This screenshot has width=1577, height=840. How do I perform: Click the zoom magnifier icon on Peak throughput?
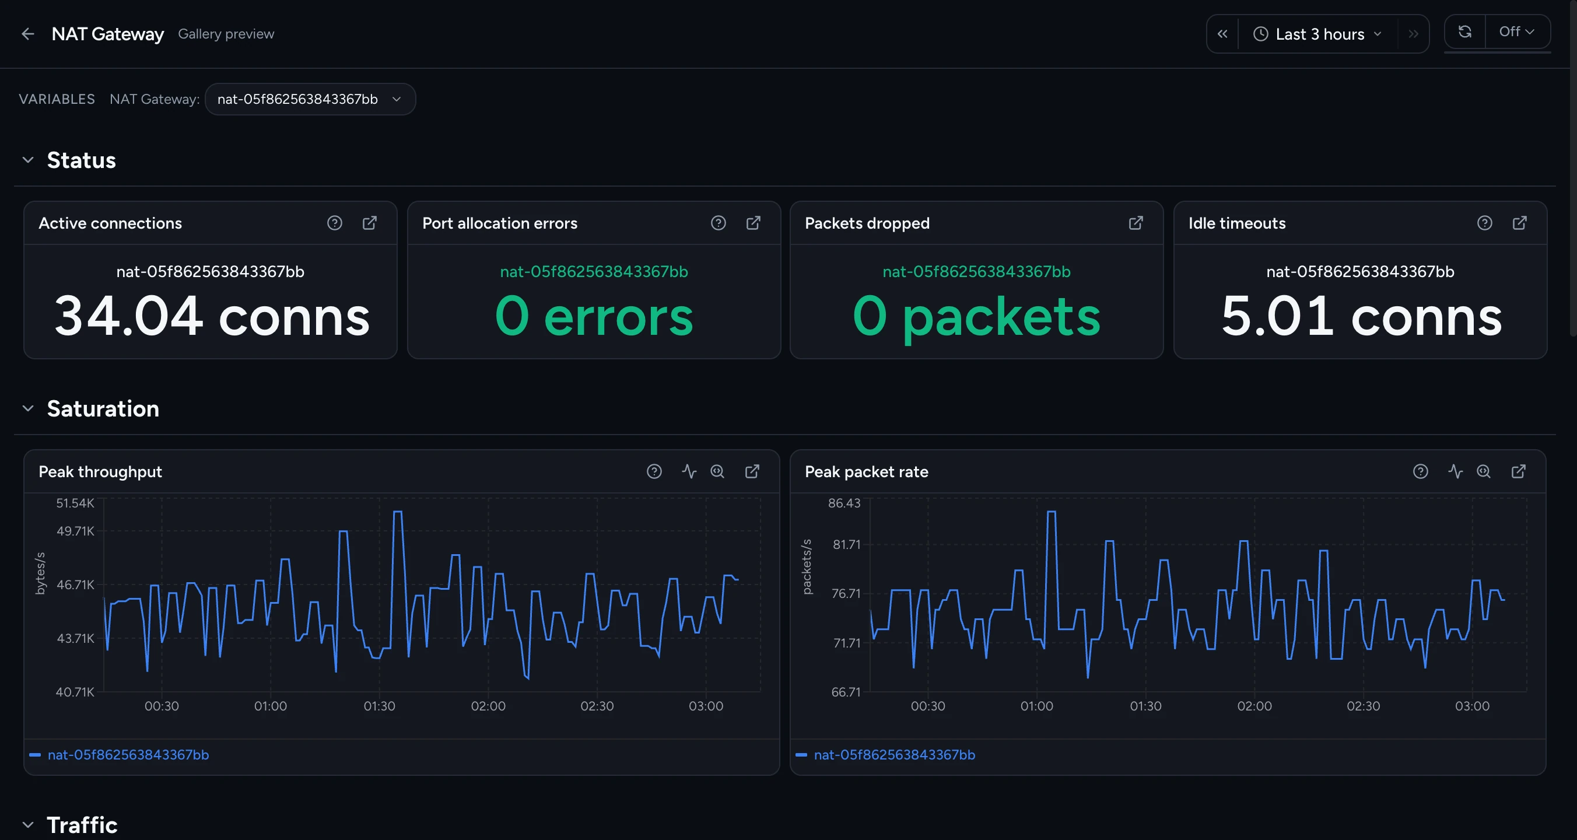tap(717, 471)
